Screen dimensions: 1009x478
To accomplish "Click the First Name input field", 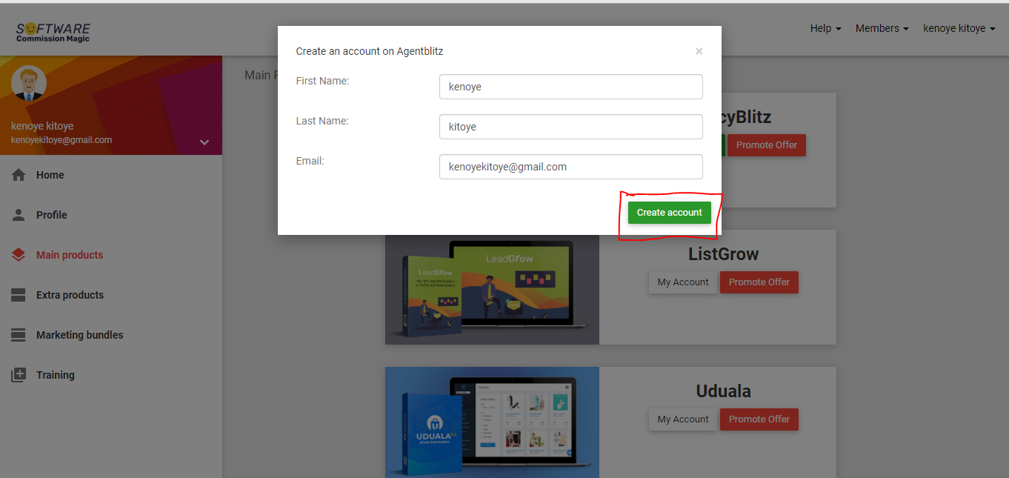I will (x=571, y=87).
